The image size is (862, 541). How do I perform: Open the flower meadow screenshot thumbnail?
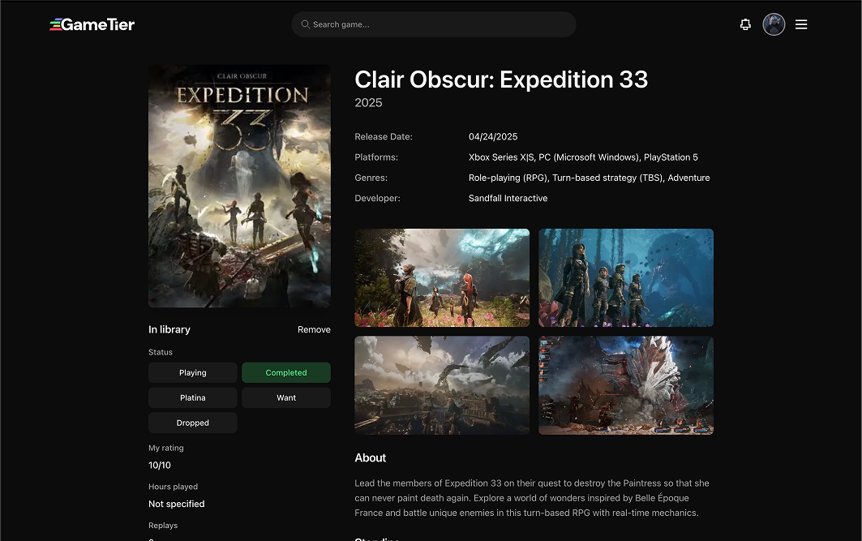tap(442, 277)
